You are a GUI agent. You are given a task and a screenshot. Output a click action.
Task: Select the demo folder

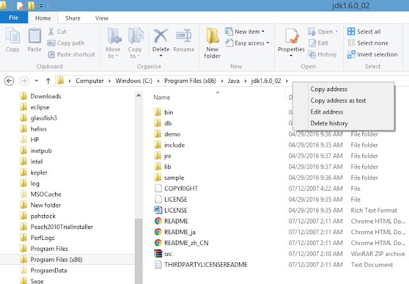[x=172, y=134]
